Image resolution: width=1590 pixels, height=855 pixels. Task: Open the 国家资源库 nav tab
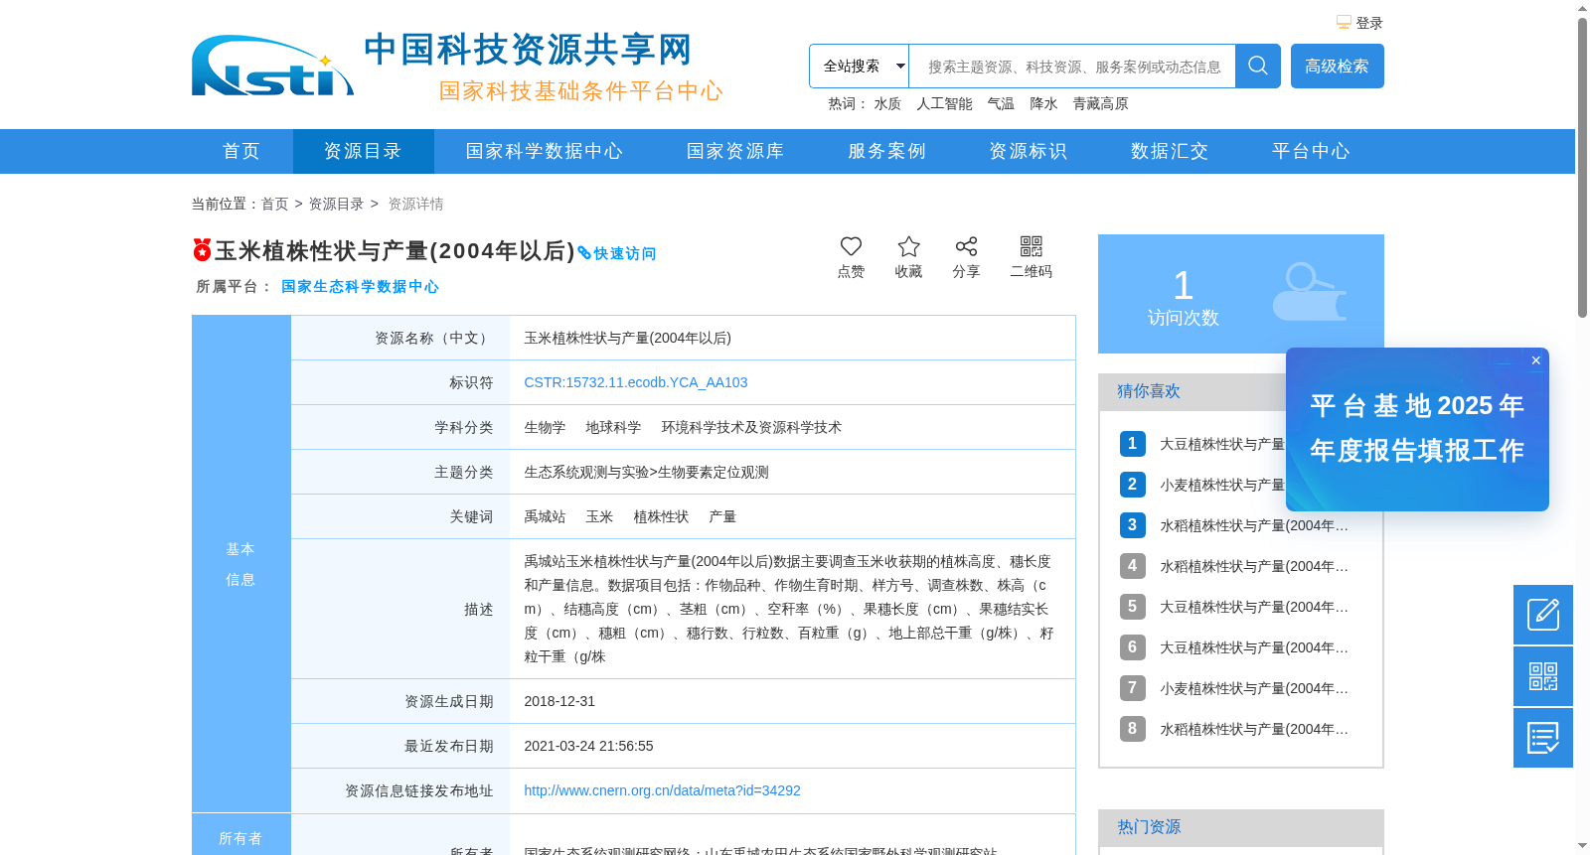click(735, 151)
